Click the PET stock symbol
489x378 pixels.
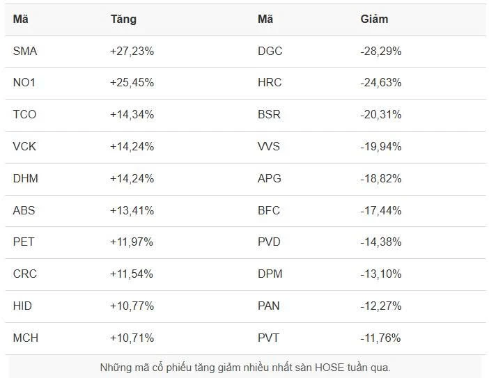[x=24, y=242]
